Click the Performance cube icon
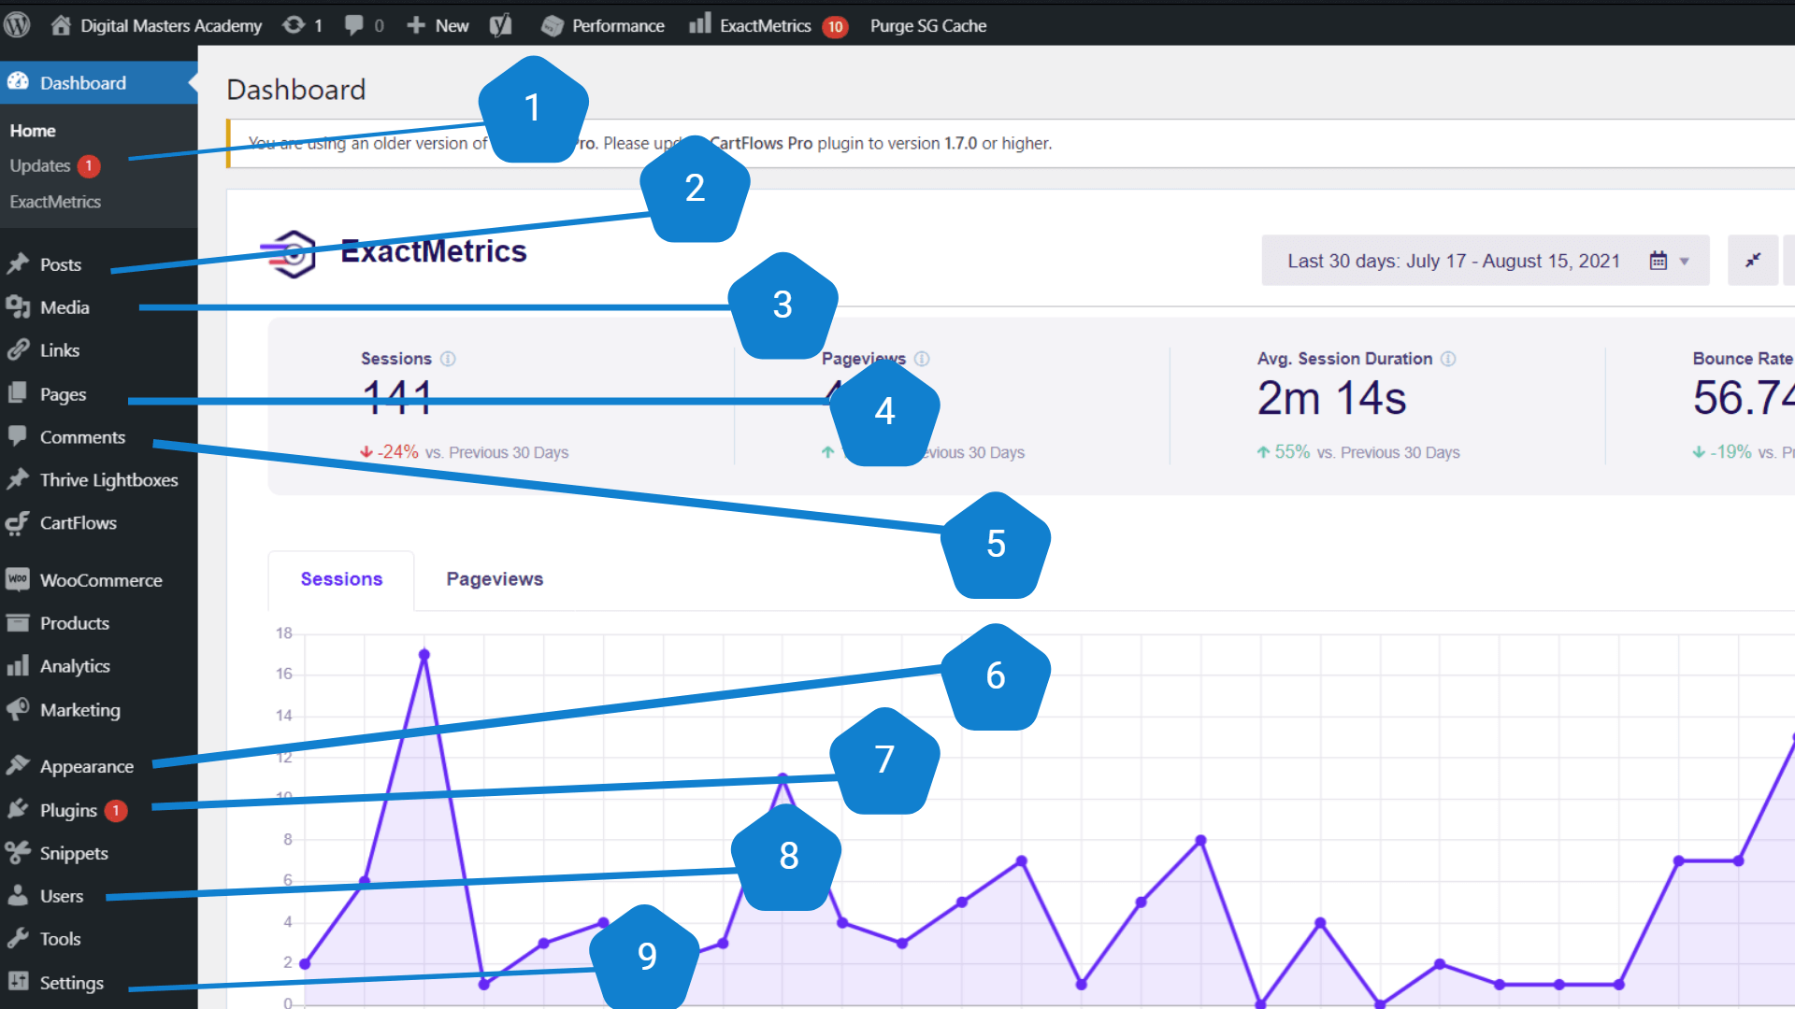The image size is (1795, 1009). pyautogui.click(x=553, y=25)
